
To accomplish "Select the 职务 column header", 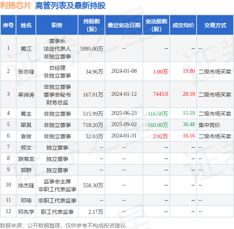I will tap(57, 25).
